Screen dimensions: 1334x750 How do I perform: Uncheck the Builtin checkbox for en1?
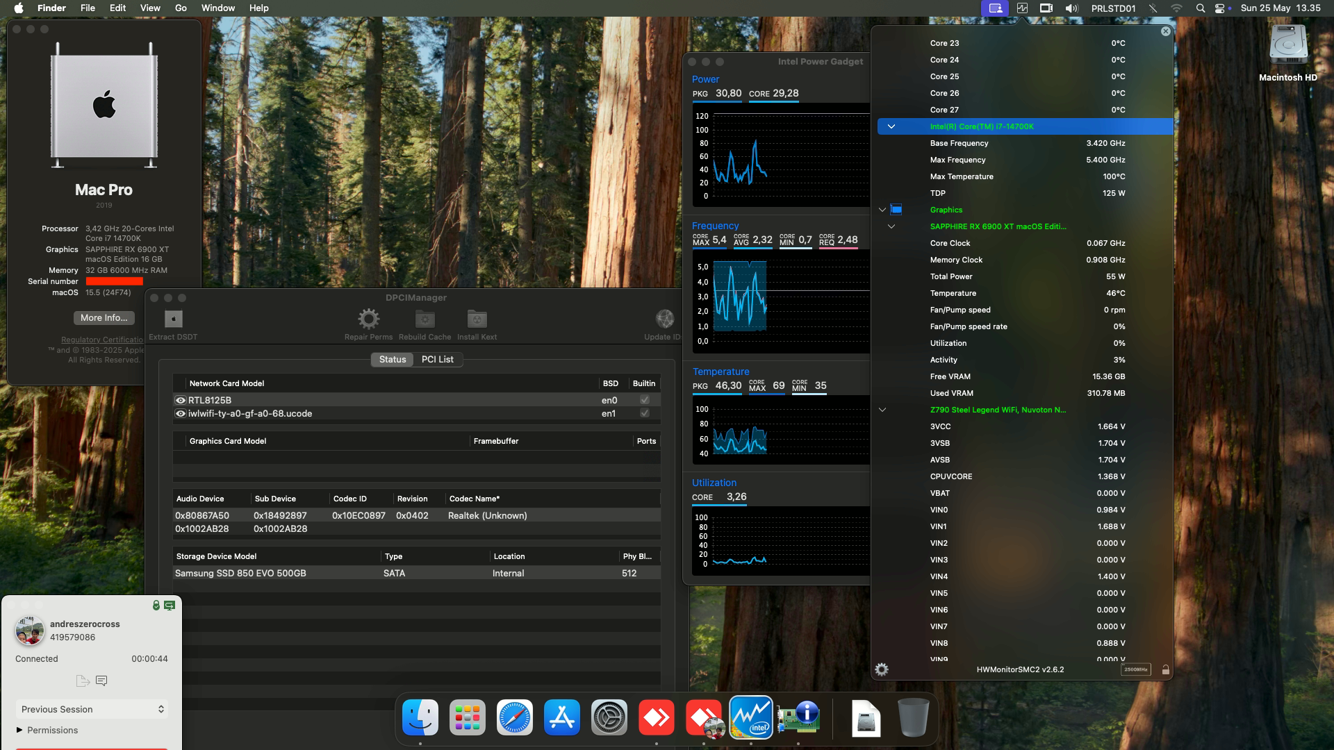click(x=644, y=412)
